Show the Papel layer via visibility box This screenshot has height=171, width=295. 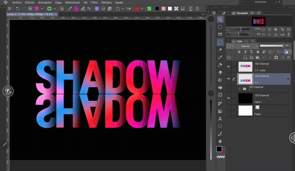229,110
